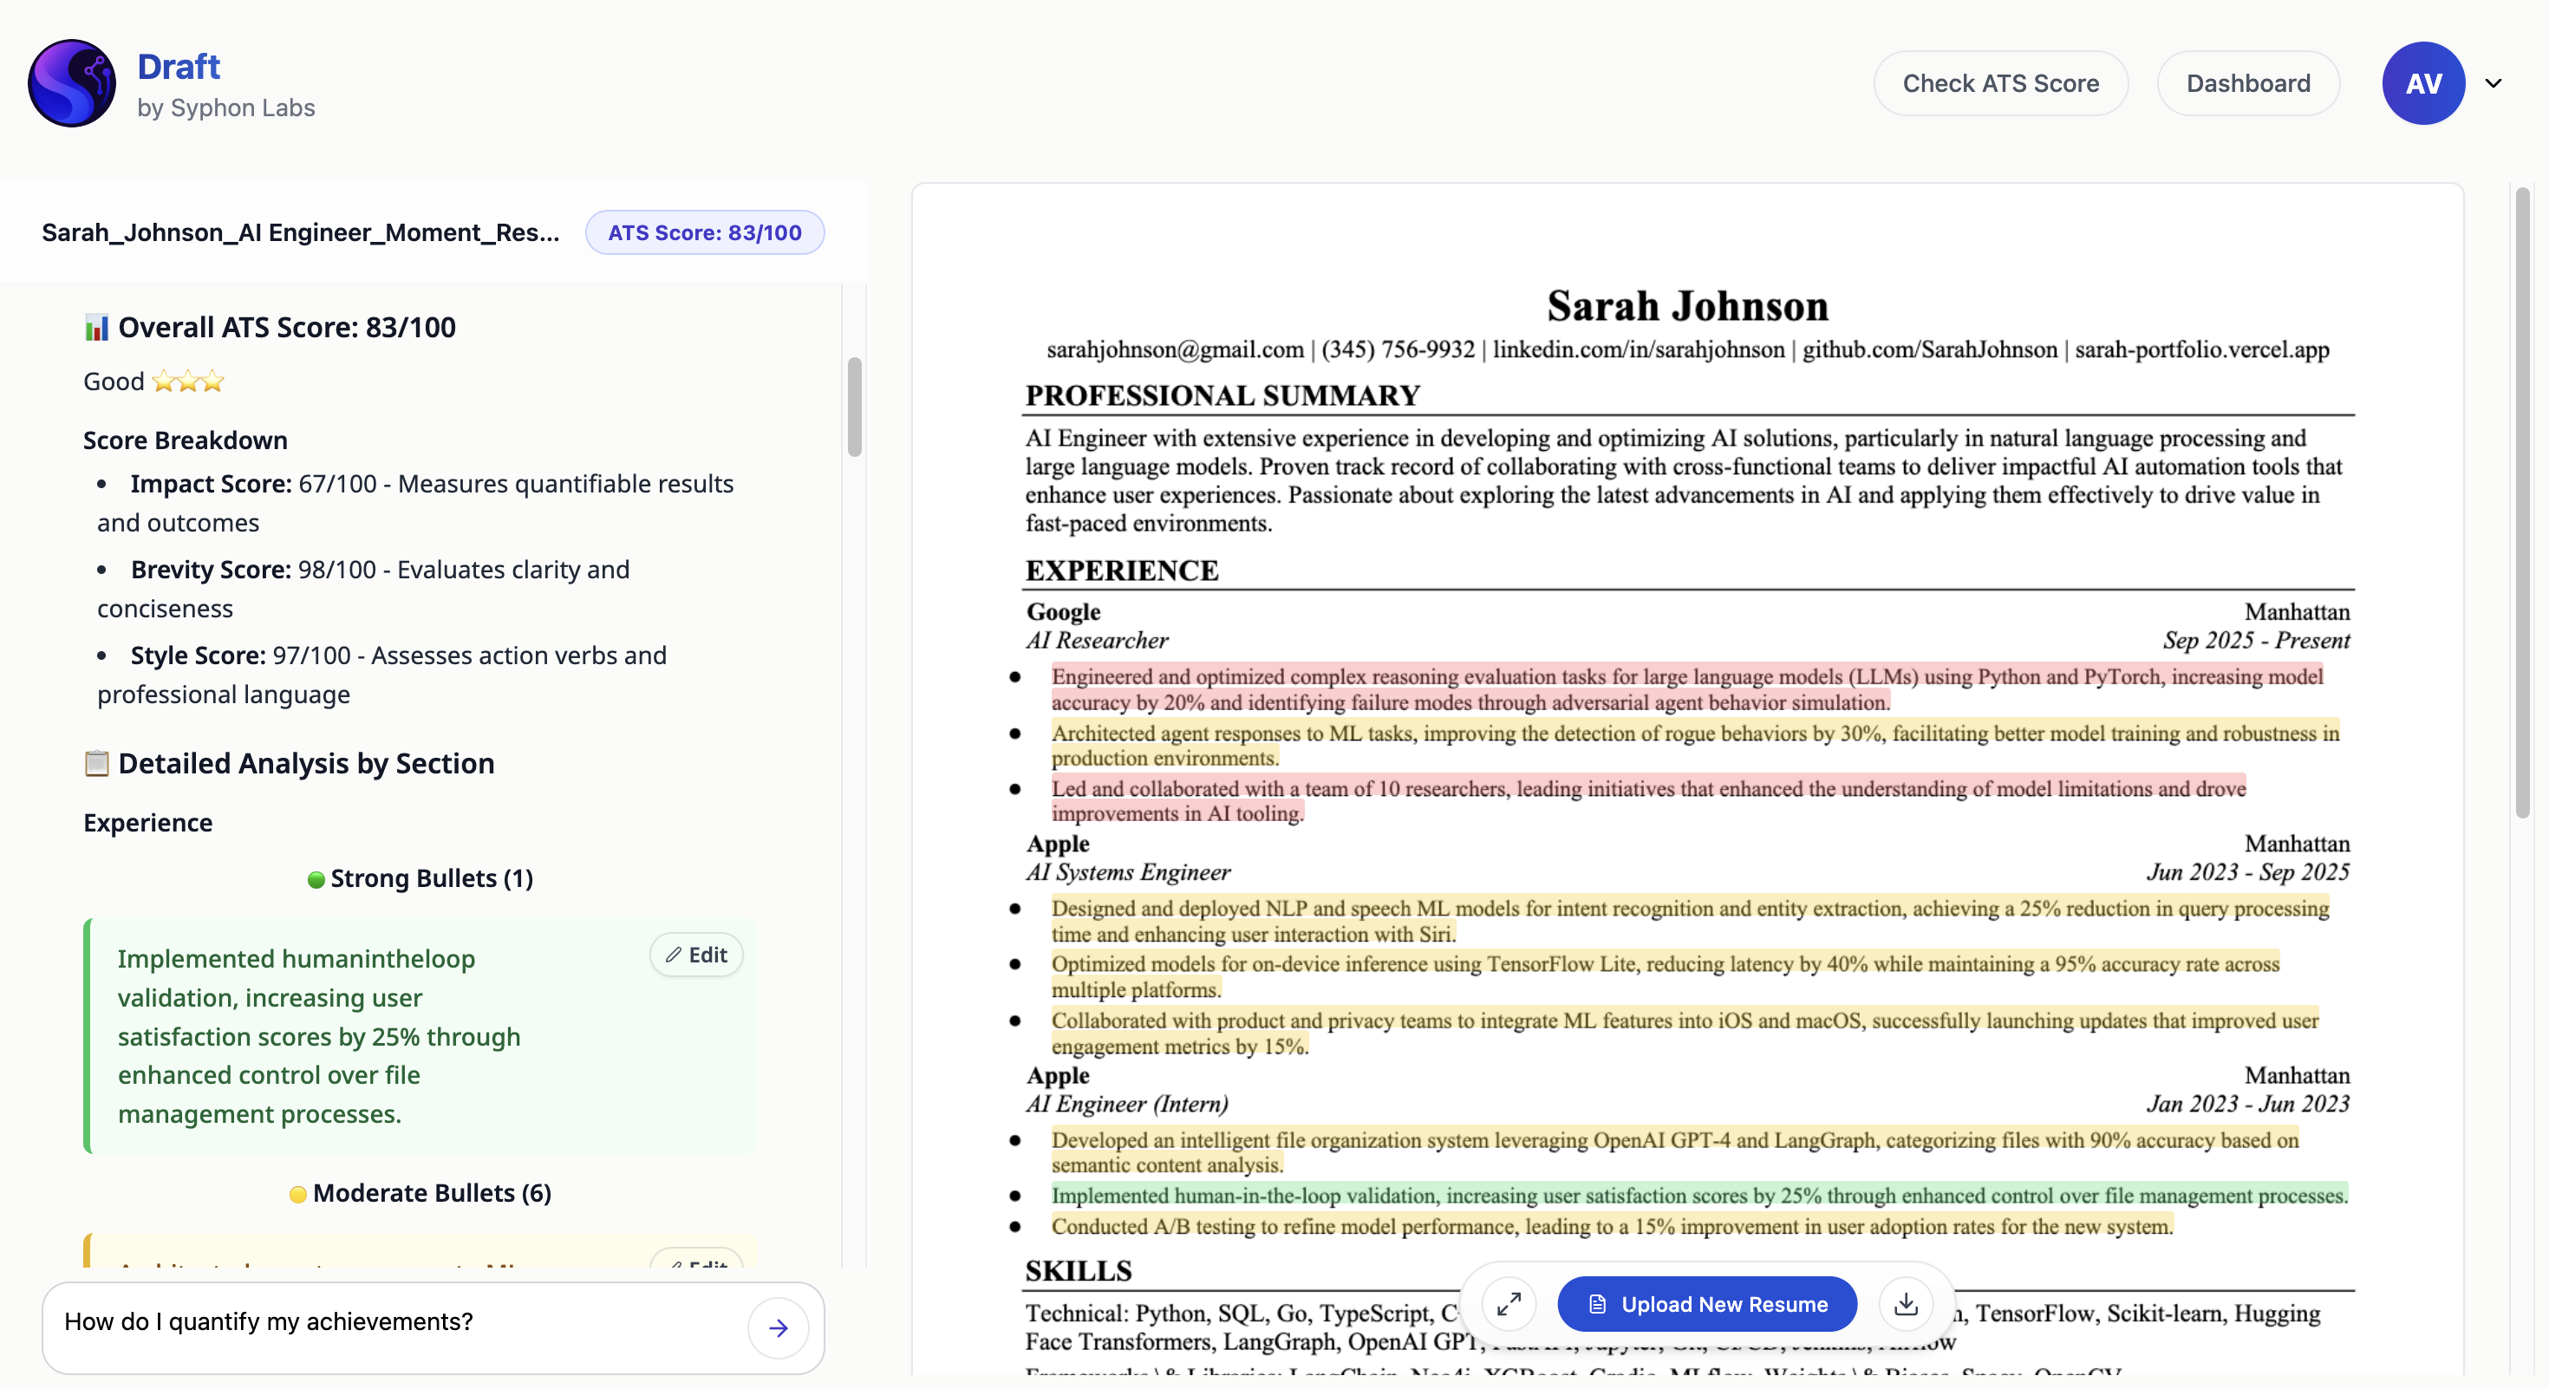Image resolution: width=2549 pixels, height=1389 pixels.
Task: Click the download resume icon
Action: coord(1906,1304)
